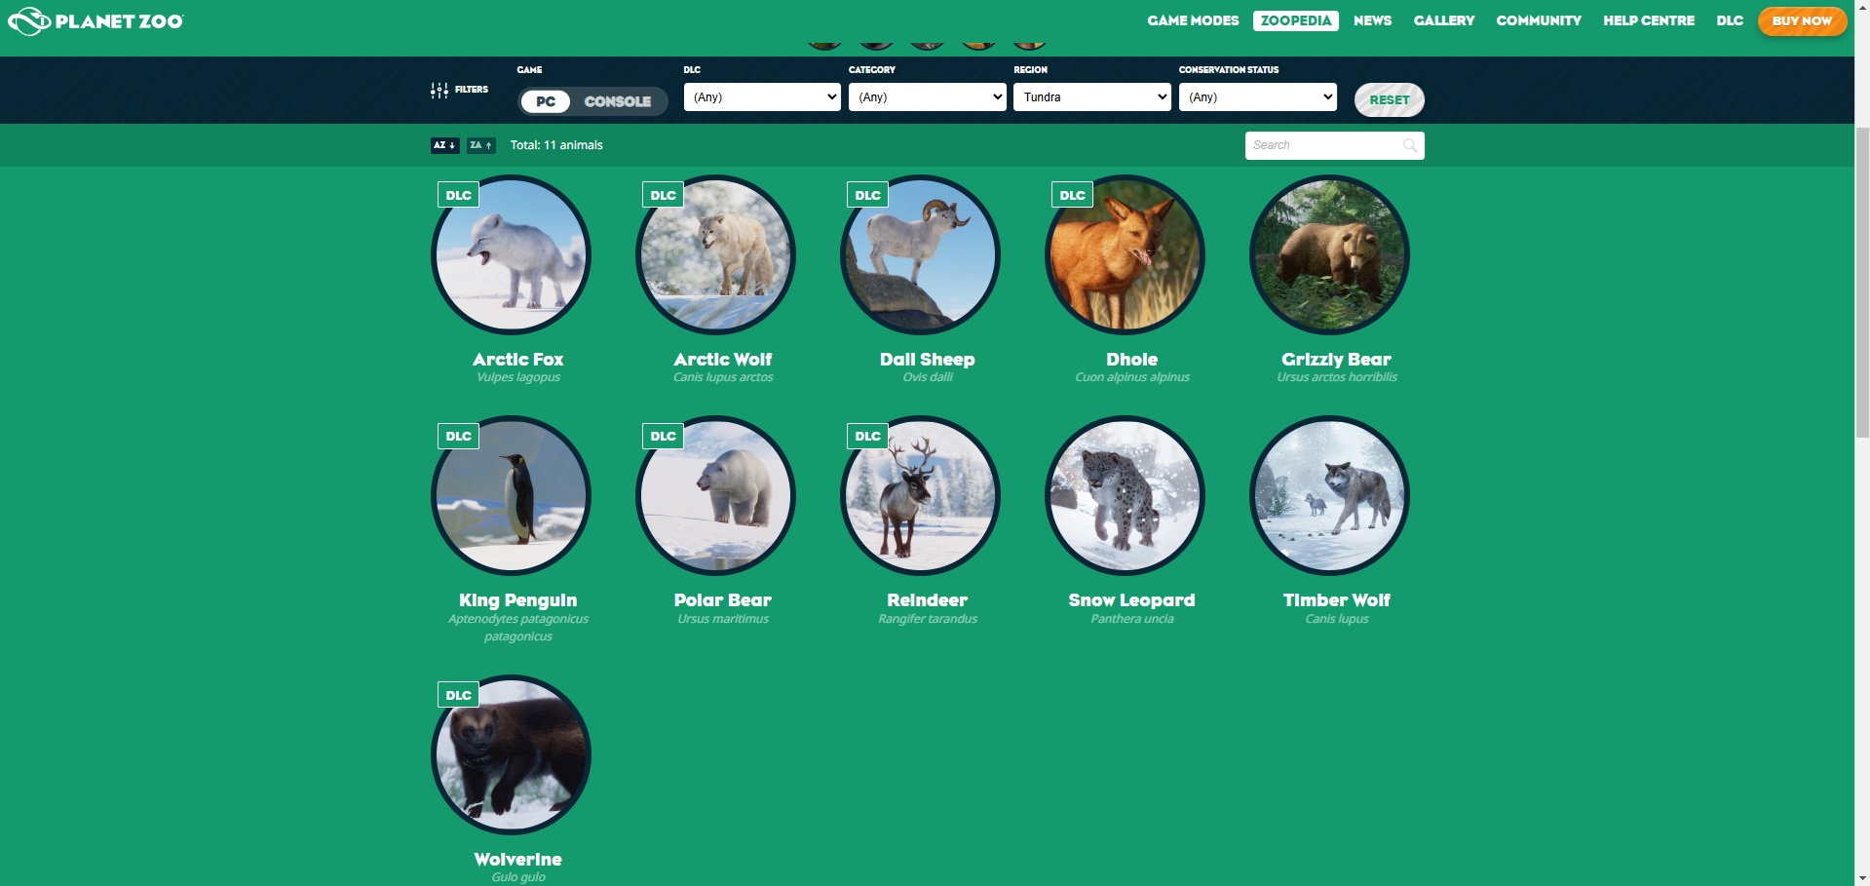Open the Filters icon
This screenshot has height=886, width=1870.
(x=439, y=90)
